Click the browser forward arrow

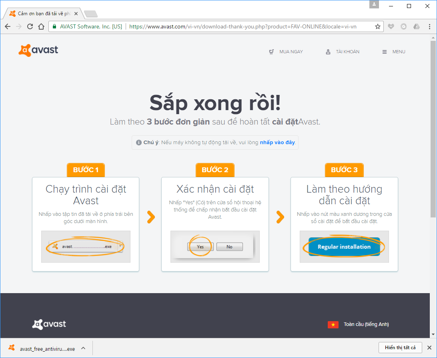19,26
